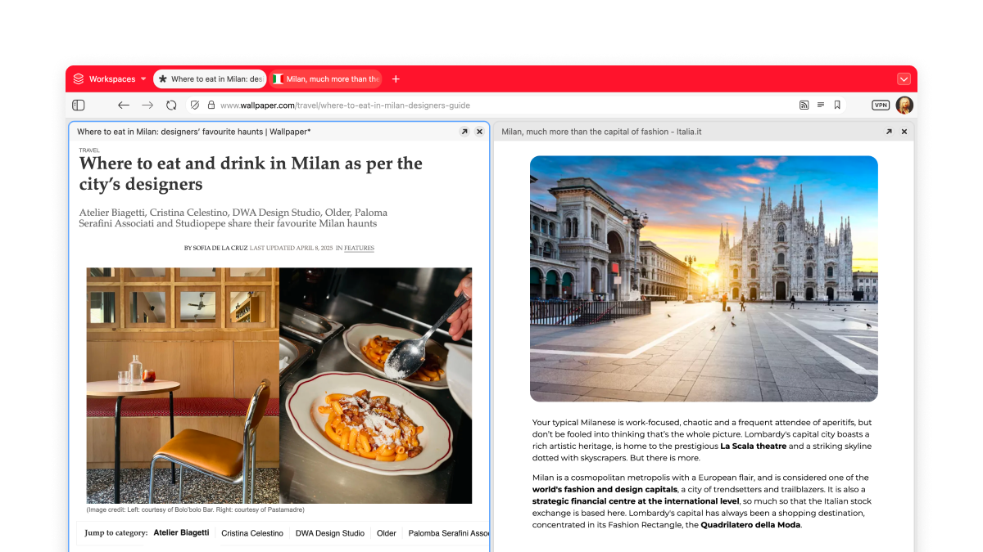
Task: Click the FEATURES link in the byline
Action: 359,248
